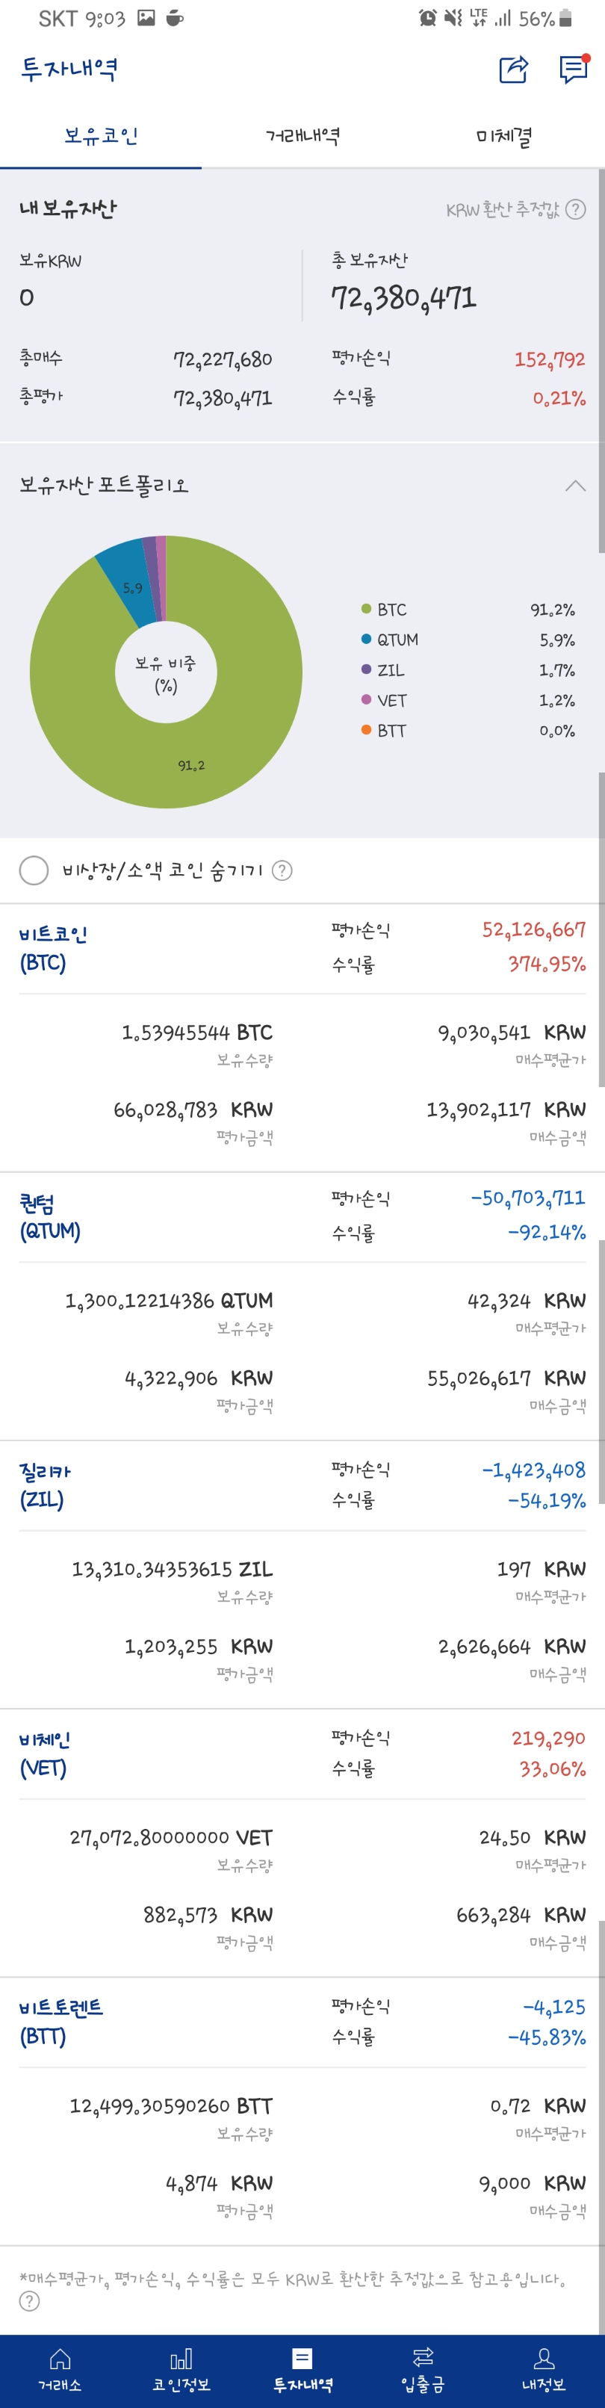Collapse the 보유자산 포트폴리오 section
Image resolution: width=605 pixels, height=2408 pixels.
576,485
